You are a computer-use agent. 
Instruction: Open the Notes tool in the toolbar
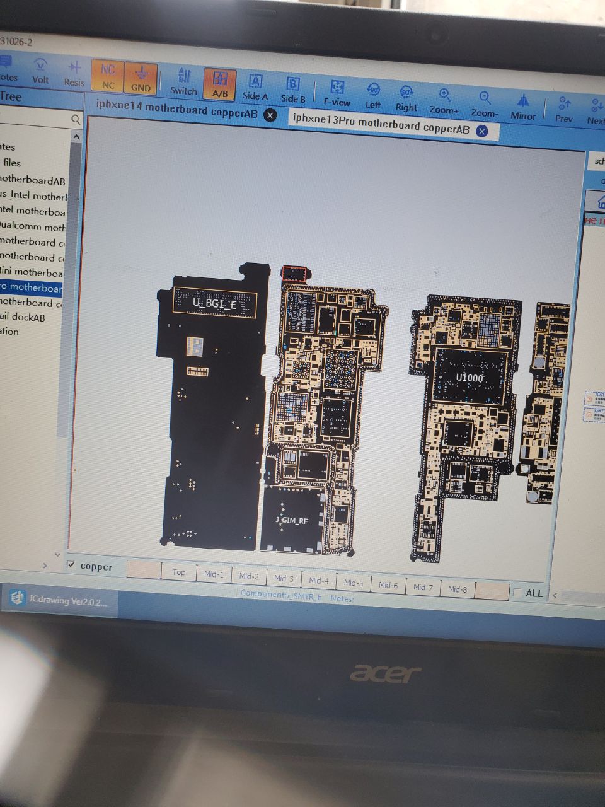pos(6,69)
